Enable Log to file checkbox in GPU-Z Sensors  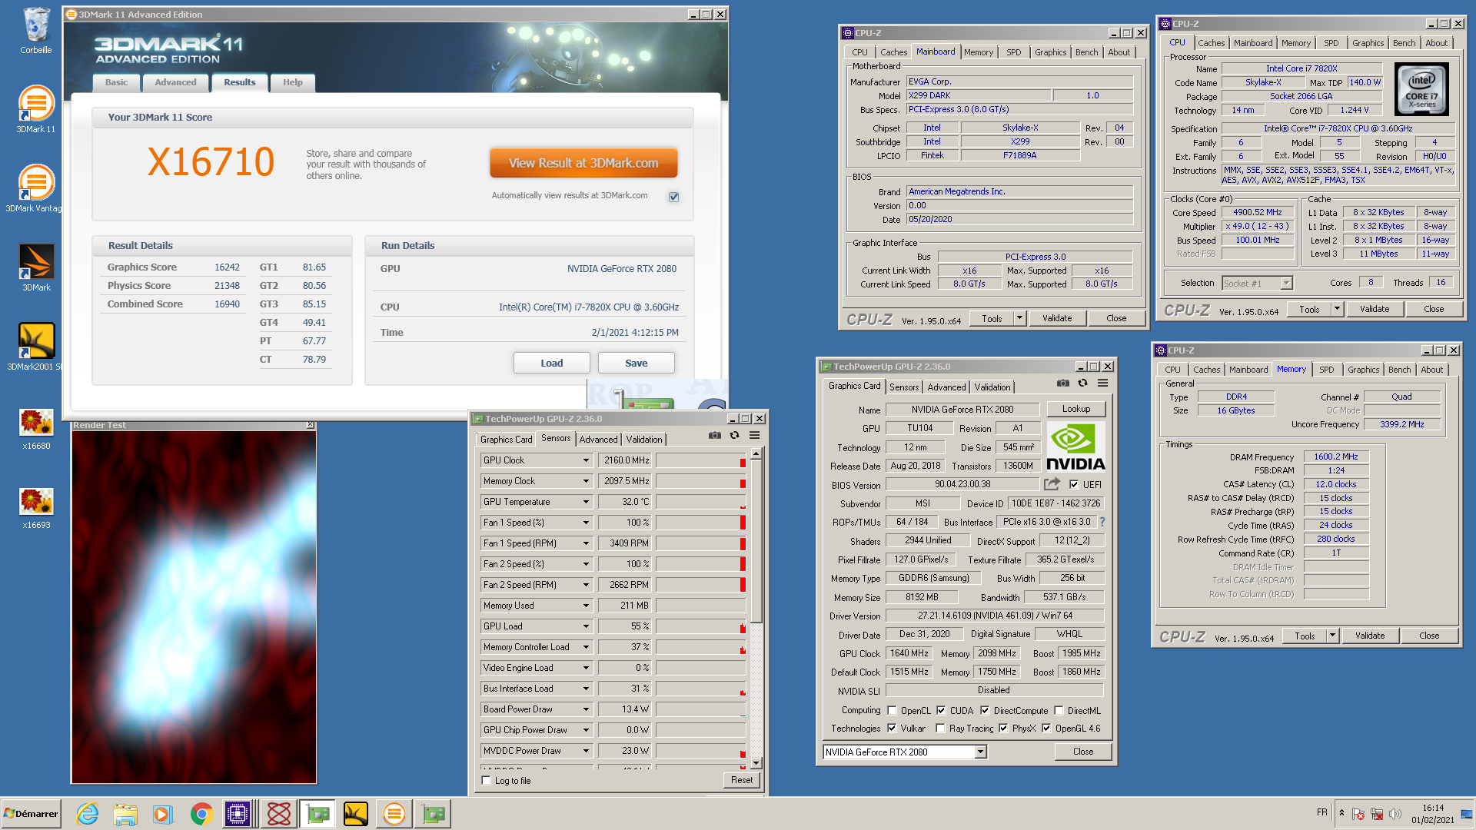[x=486, y=781]
